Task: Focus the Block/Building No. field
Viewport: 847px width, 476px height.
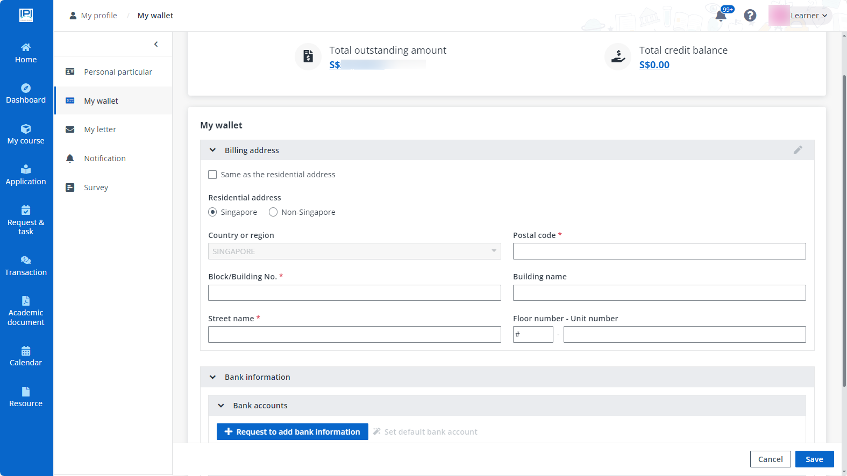Action: coord(354,293)
